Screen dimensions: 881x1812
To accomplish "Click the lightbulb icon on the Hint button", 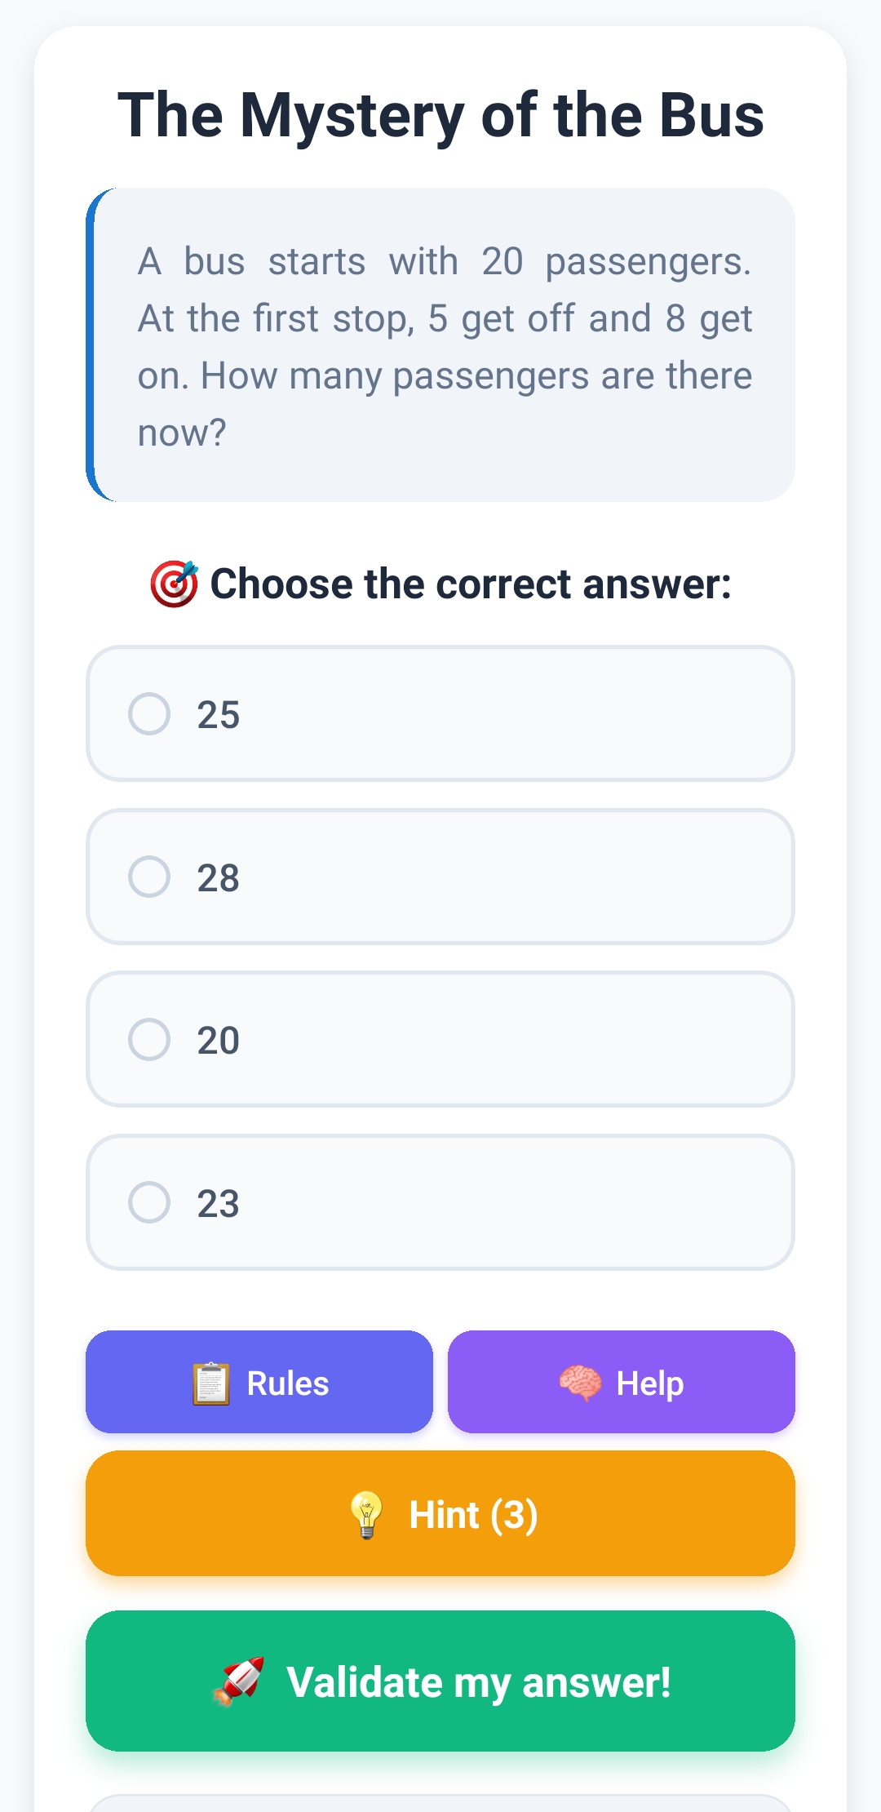I will (366, 1515).
